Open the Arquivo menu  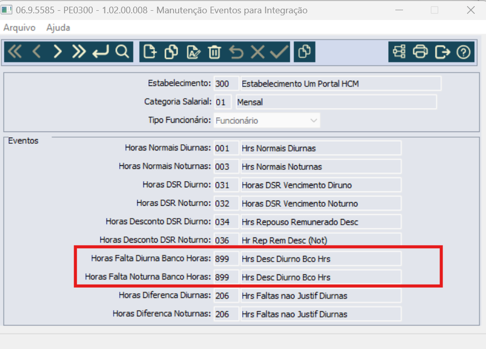[19, 28]
